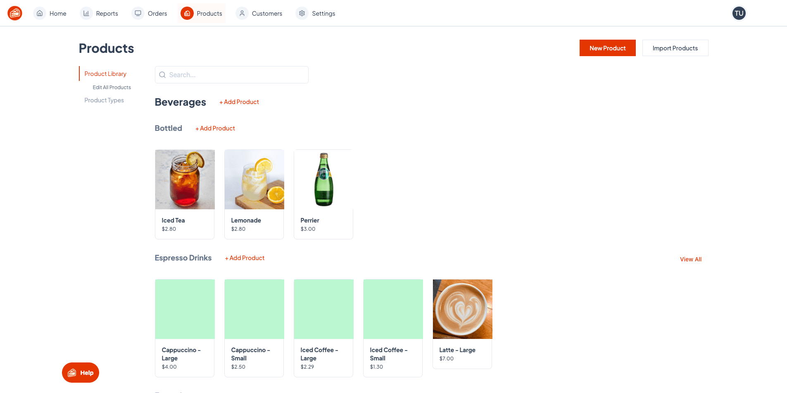Open the Perrier bottle image
787x393 pixels.
click(323, 179)
